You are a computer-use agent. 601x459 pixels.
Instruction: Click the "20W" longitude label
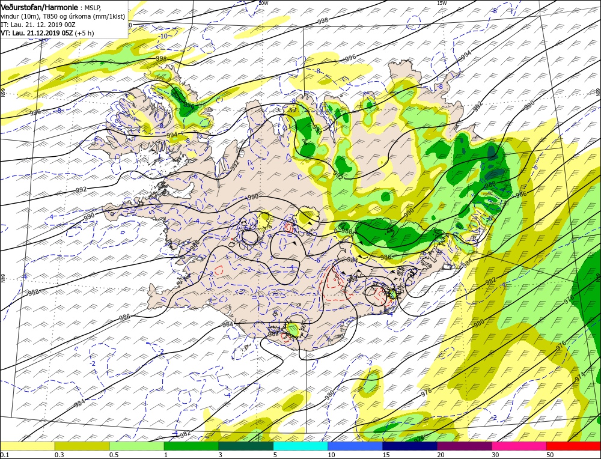pyautogui.click(x=263, y=3)
